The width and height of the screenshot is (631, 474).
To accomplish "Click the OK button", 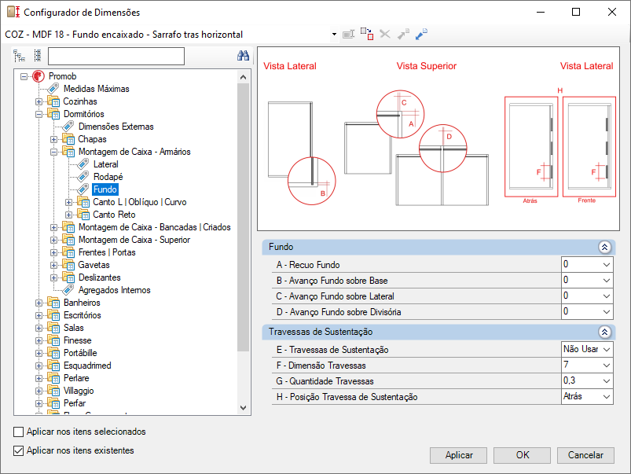I will click(522, 455).
